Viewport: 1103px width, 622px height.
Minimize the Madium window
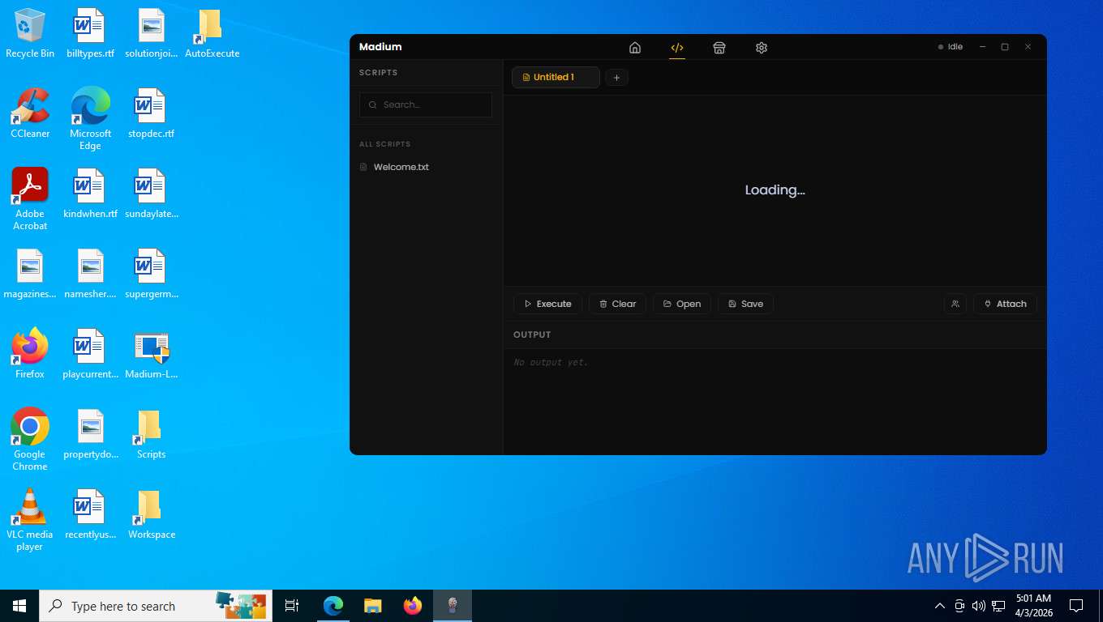click(982, 47)
